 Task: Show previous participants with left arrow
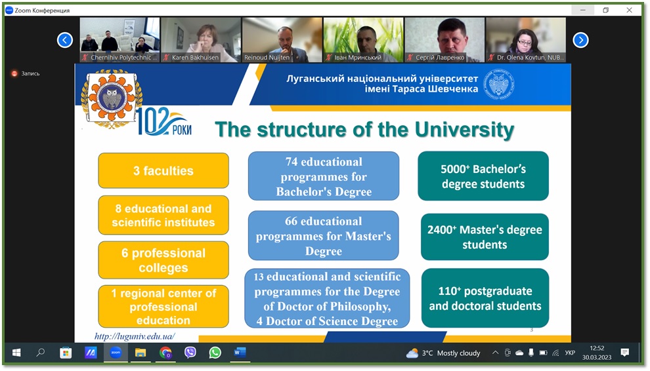coord(64,40)
